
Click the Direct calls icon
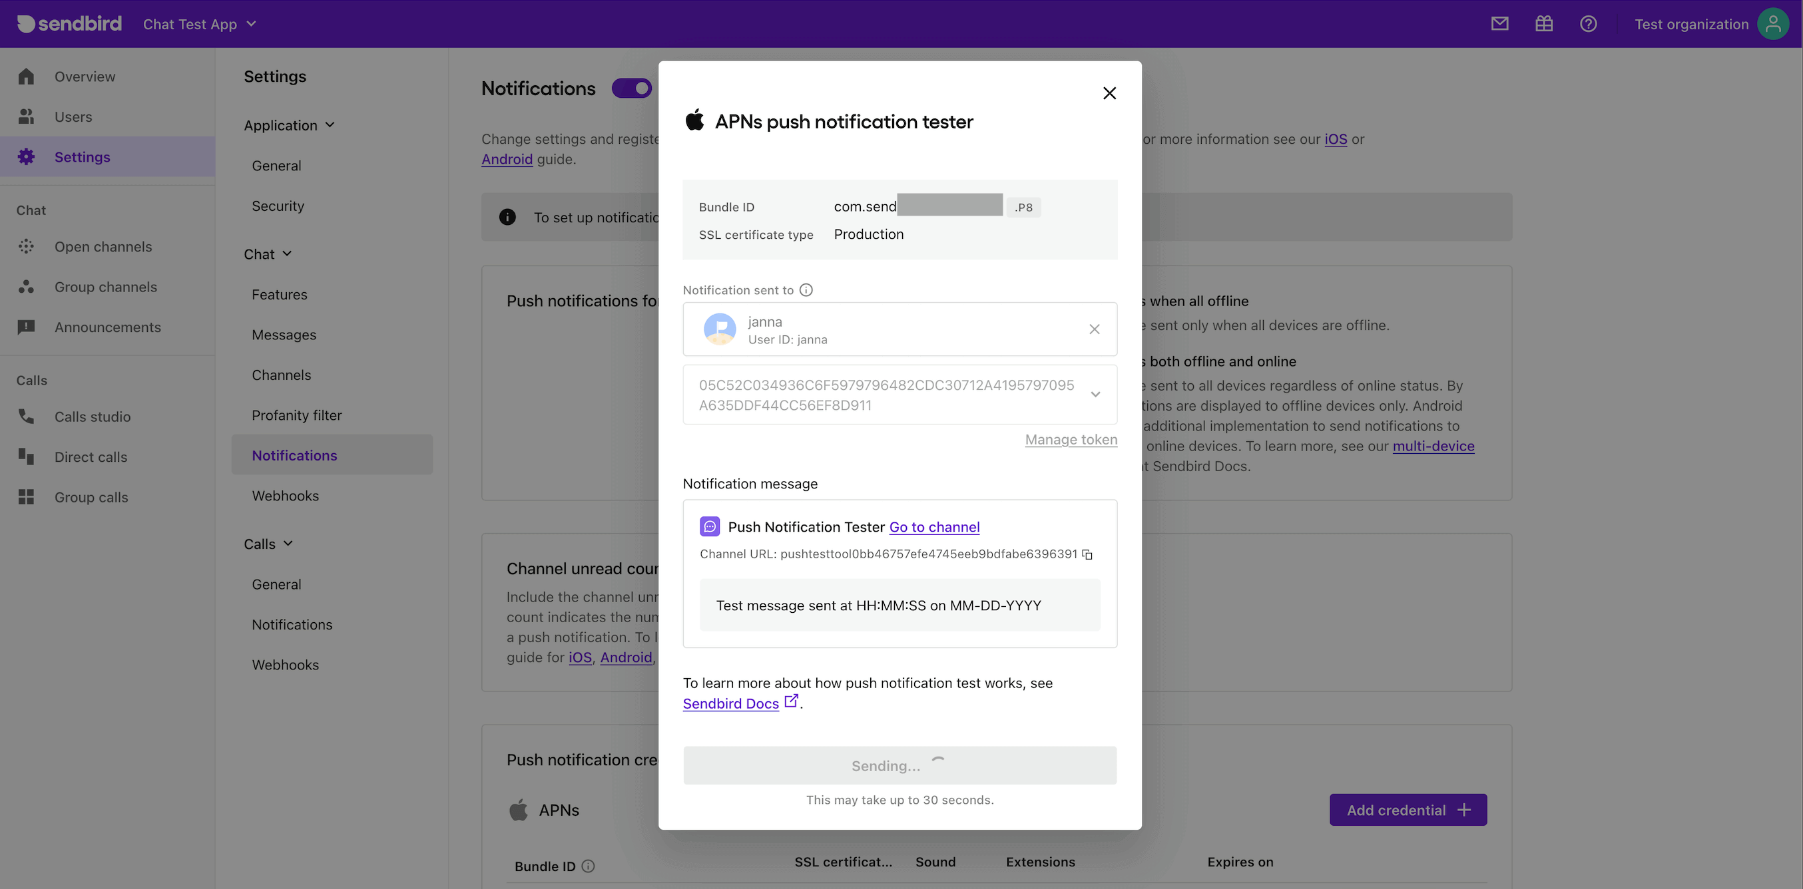tap(27, 456)
